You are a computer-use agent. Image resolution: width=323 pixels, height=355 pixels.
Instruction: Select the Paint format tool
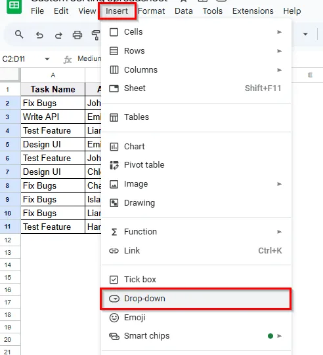pos(96,35)
